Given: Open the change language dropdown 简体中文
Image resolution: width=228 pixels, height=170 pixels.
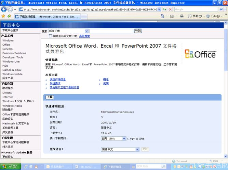Looking at the screenshot, I should [x=120, y=149].
